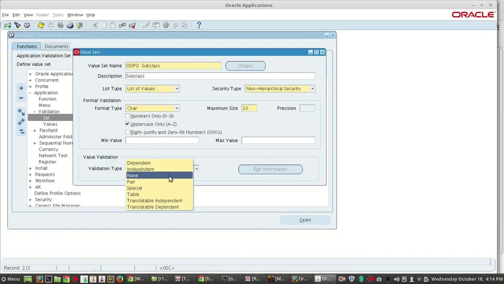Image resolution: width=504 pixels, height=284 pixels.
Task: Click the Navigator collapse-all minus icon
Action: coord(21,131)
